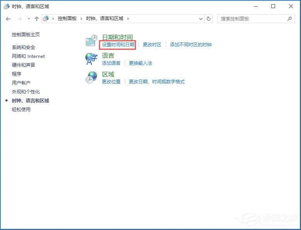Click 更换输入法 link
301x230 pixels.
tap(140, 63)
